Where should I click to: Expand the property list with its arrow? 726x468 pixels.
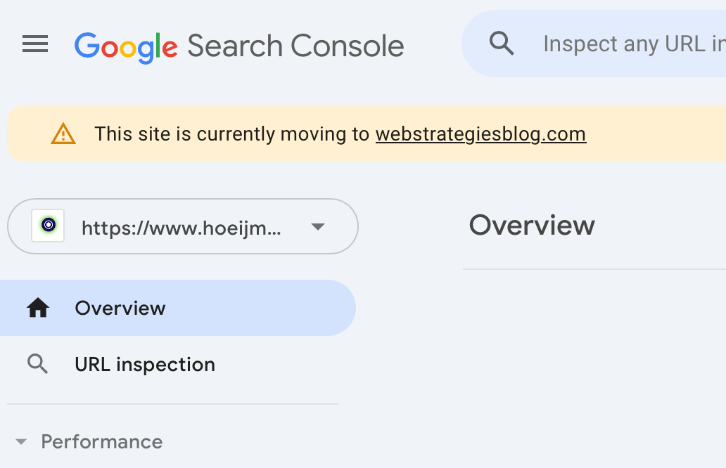(318, 226)
